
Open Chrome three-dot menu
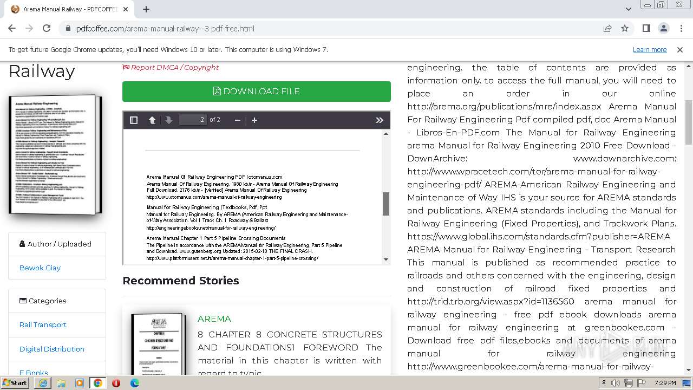(681, 28)
